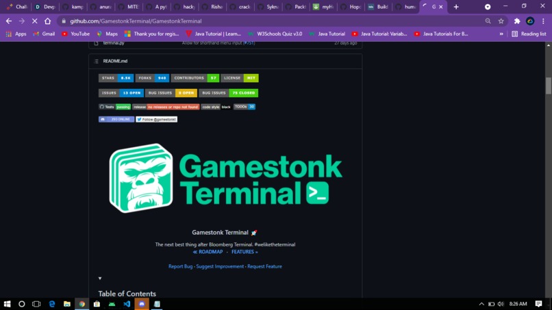Open the browser home page
The image size is (552, 310).
pos(47,21)
